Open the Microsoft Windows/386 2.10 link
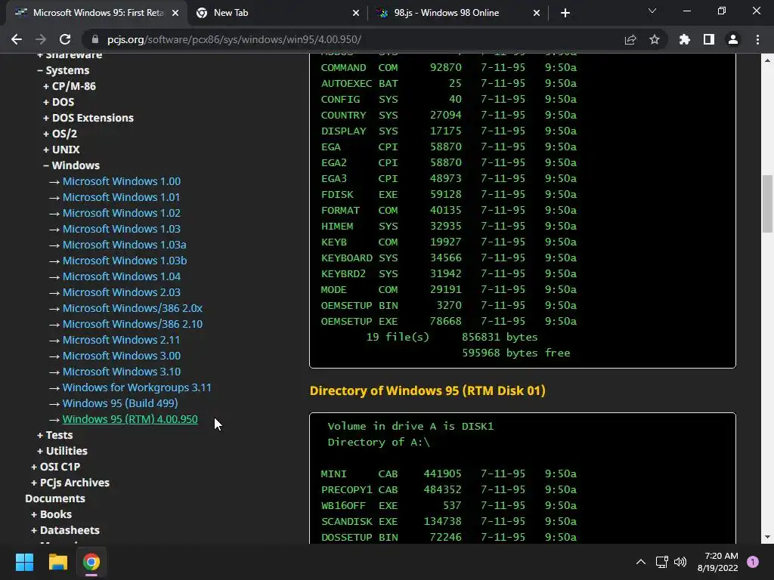The image size is (774, 580). pos(132,324)
